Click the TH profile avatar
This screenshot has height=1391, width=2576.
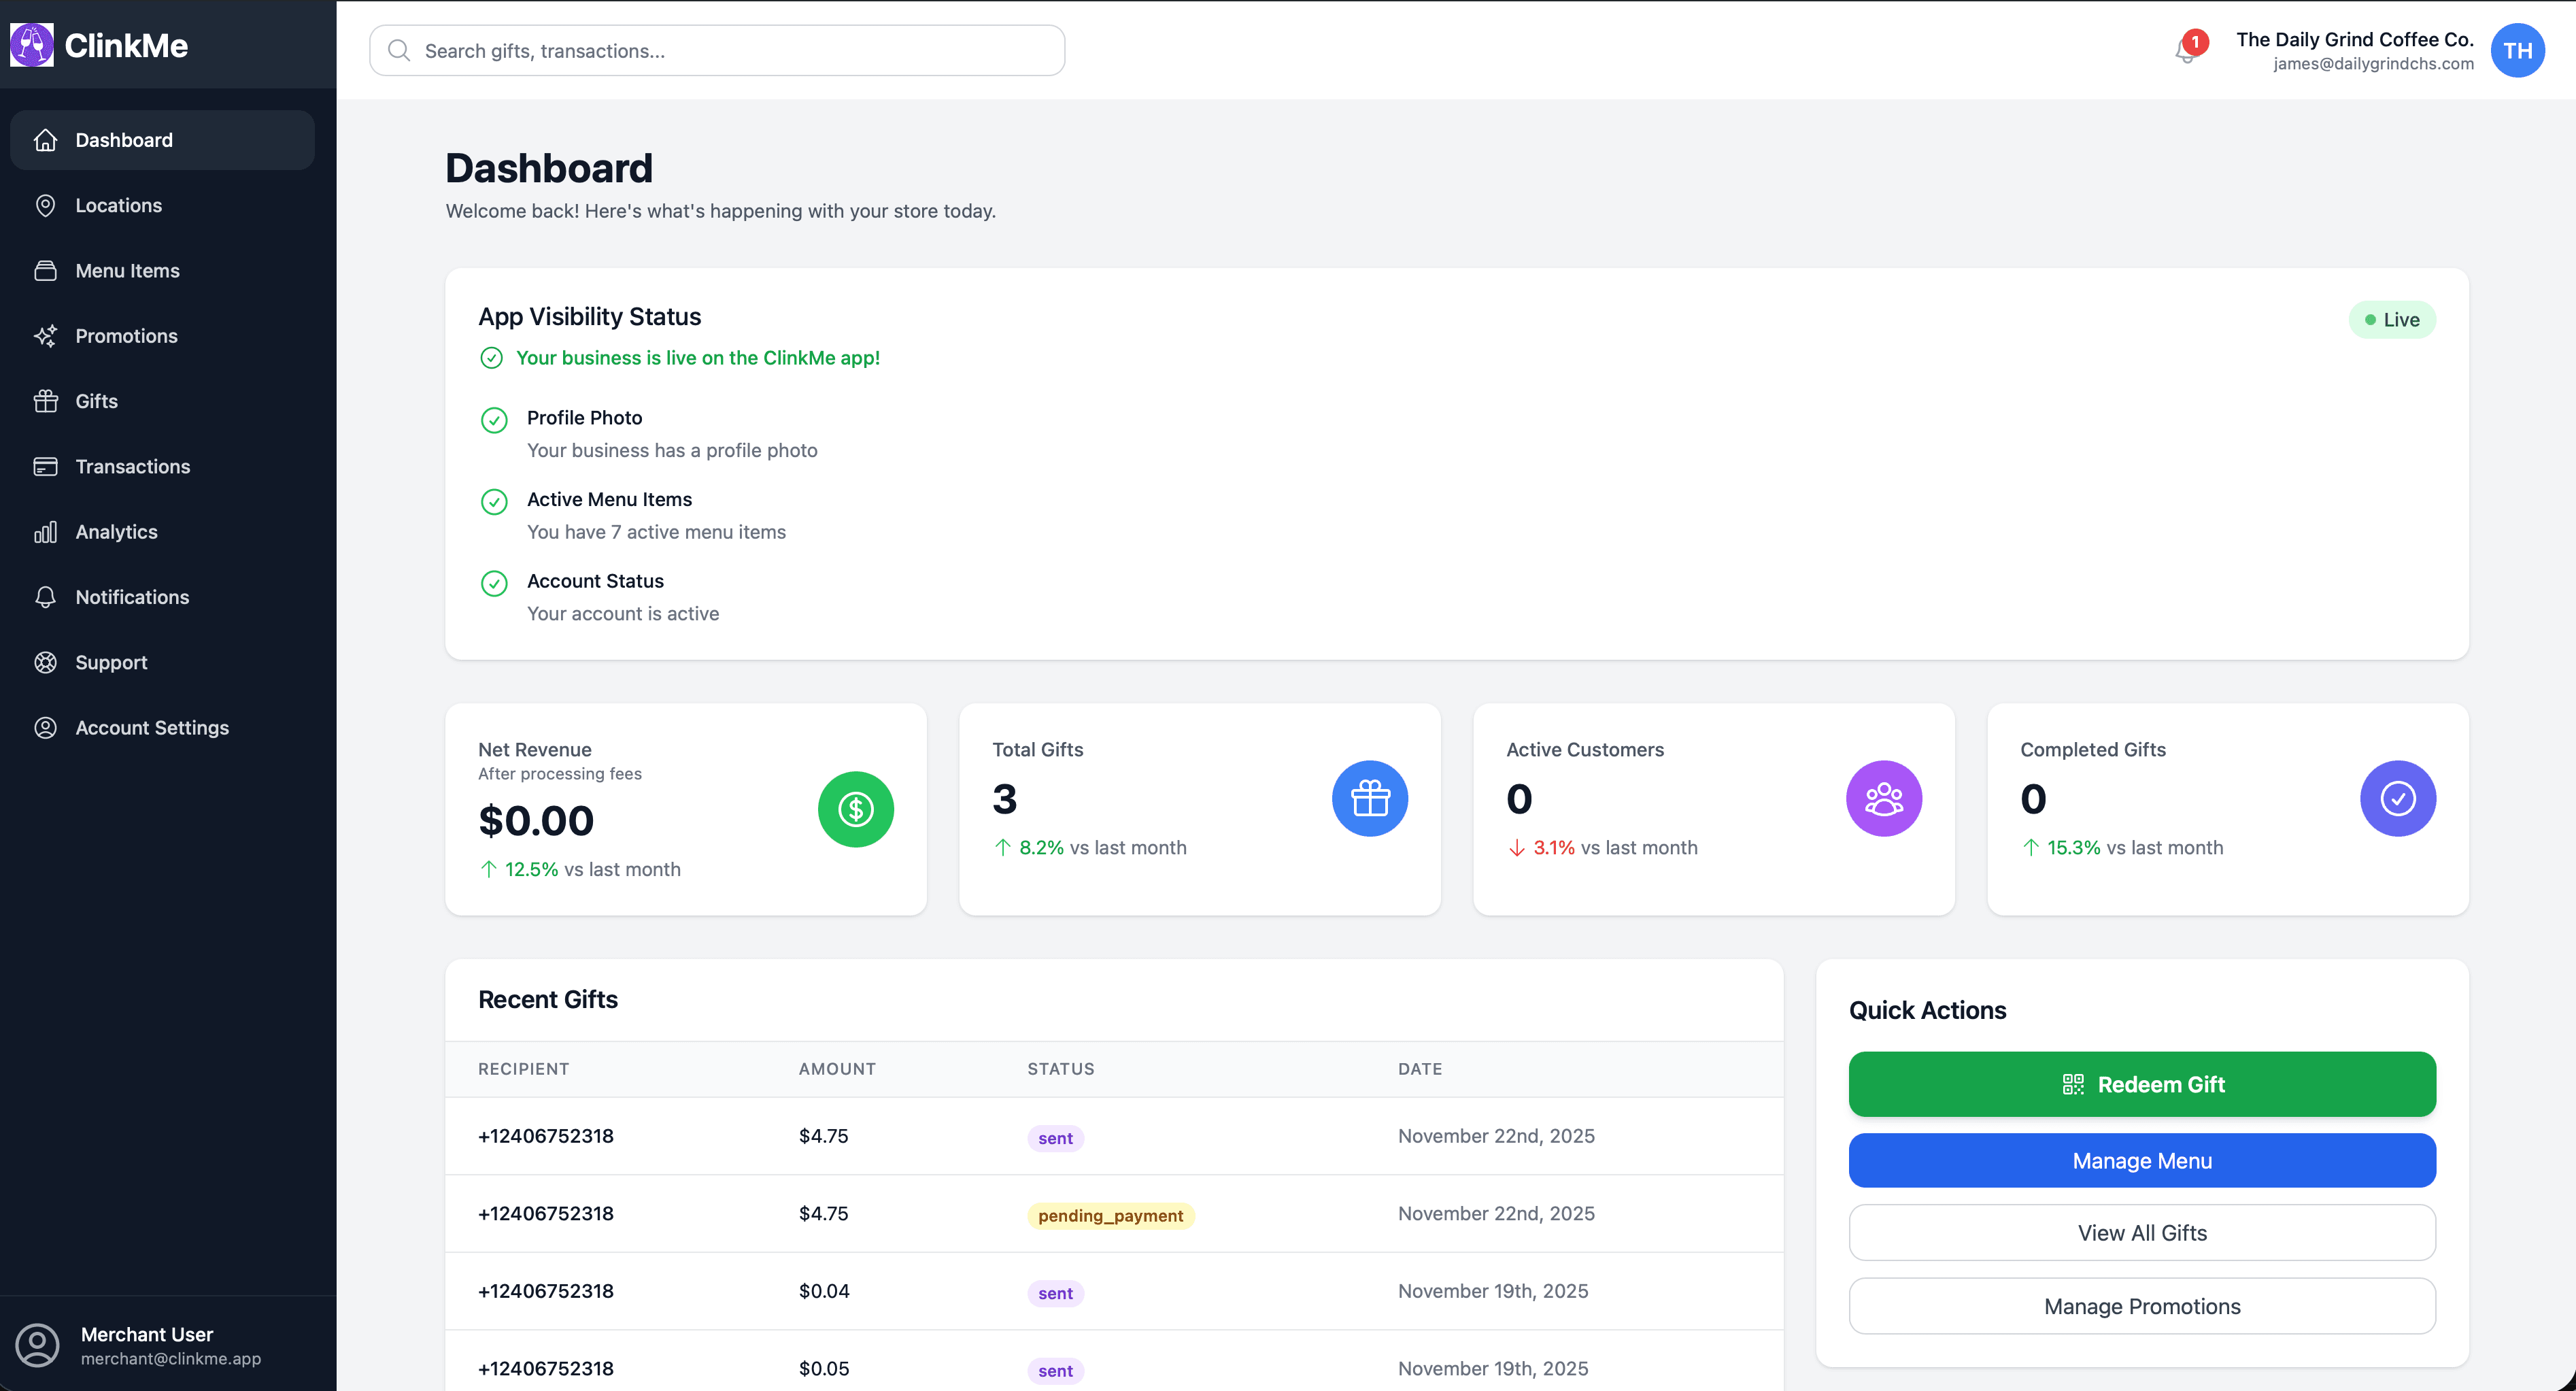tap(2518, 50)
